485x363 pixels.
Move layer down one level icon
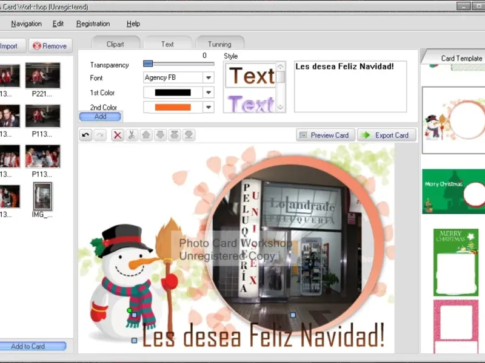[160, 135]
